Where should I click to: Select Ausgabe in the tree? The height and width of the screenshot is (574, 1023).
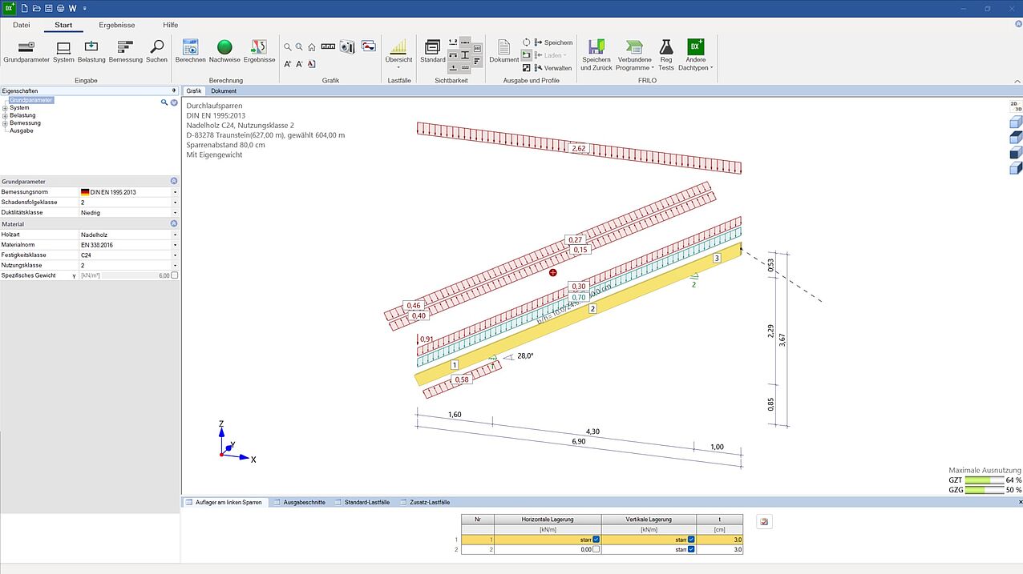click(21, 130)
